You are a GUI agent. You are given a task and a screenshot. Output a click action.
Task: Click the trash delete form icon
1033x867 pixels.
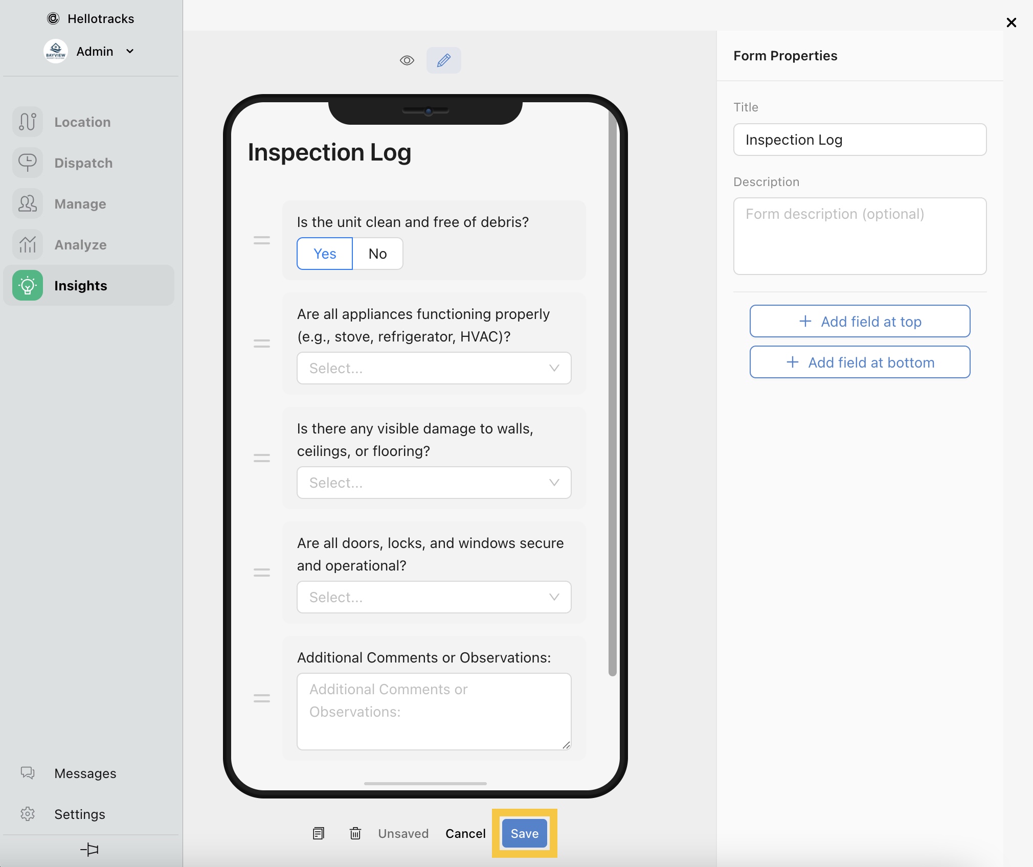[x=355, y=834]
